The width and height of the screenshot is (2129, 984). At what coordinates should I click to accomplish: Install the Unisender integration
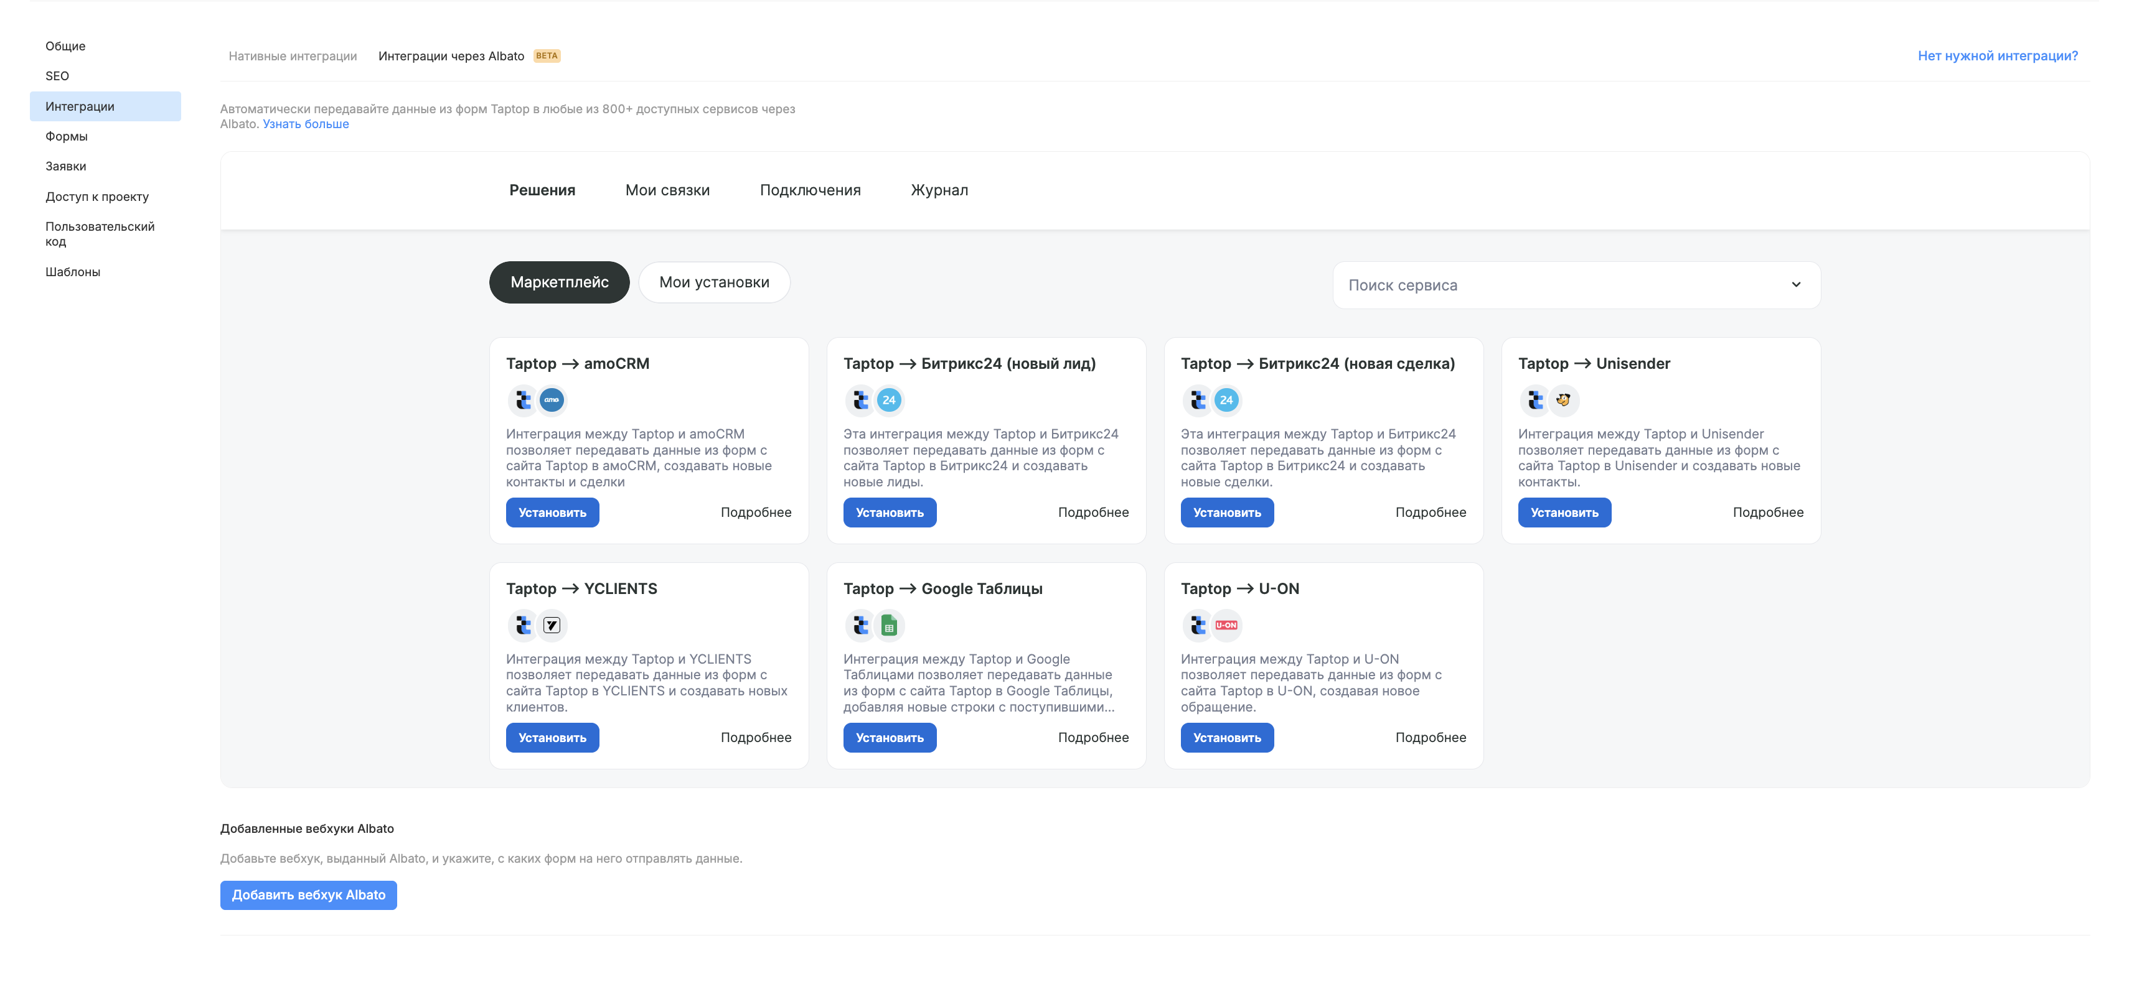point(1564,513)
